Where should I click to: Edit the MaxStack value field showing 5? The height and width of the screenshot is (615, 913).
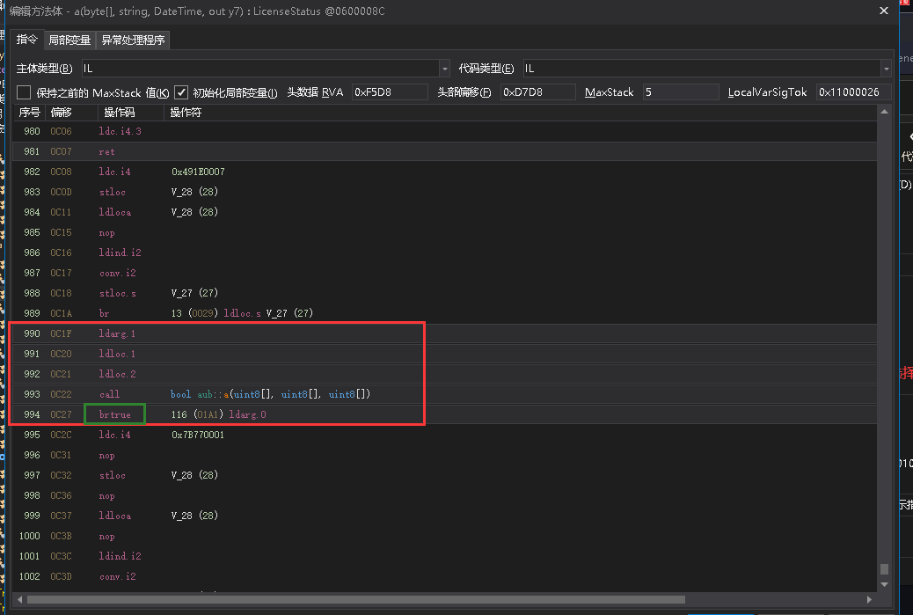[x=677, y=92]
